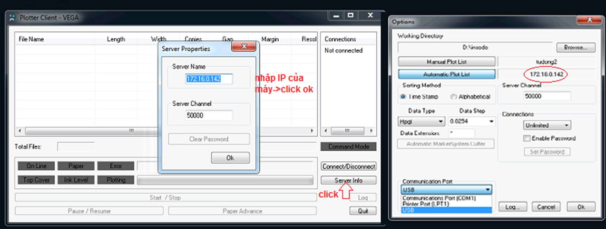606x229 pixels.
Task: Click the Paper Advance button
Action: (x=242, y=211)
